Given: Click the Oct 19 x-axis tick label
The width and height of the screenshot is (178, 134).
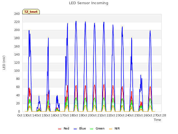Looking at the screenshot, I should (x=78, y=115).
